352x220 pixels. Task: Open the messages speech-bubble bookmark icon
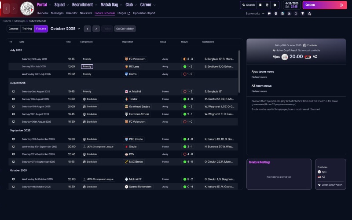tap(269, 14)
